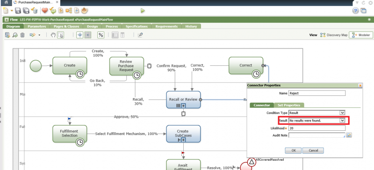This screenshot has width=374, height=170.
Task: Go to the Home tab icon
Action: (x=6, y=3)
